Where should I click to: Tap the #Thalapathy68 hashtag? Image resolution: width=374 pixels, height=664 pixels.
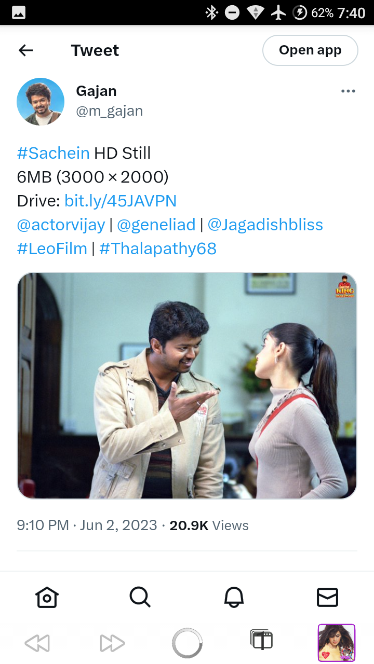point(158,248)
